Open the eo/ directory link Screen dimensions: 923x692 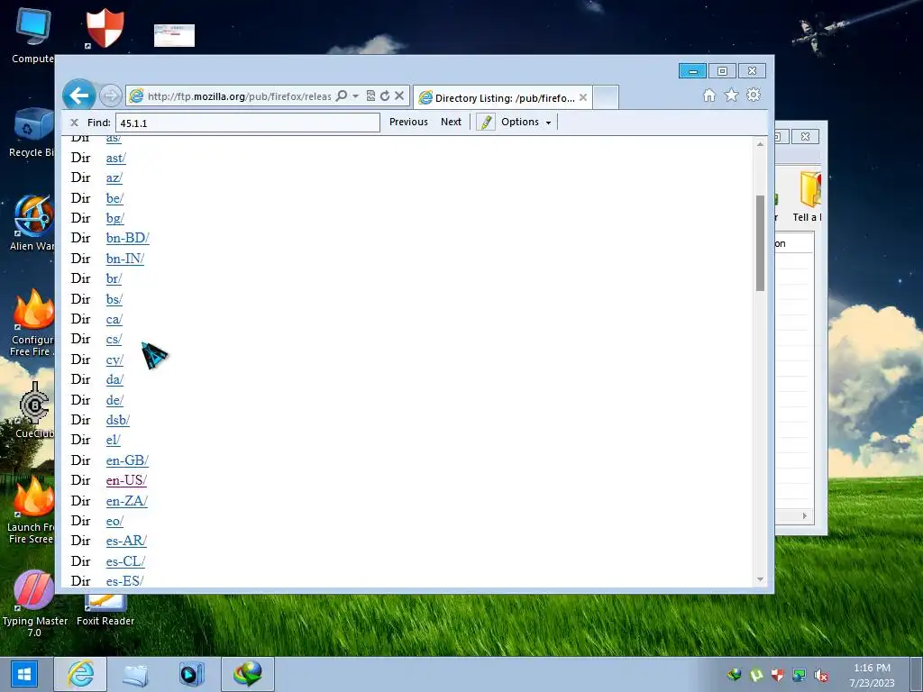click(x=114, y=521)
